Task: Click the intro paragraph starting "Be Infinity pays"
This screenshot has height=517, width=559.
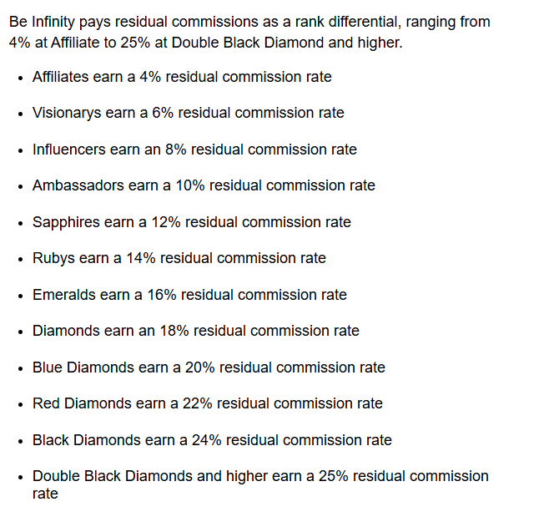Action: [x=249, y=32]
